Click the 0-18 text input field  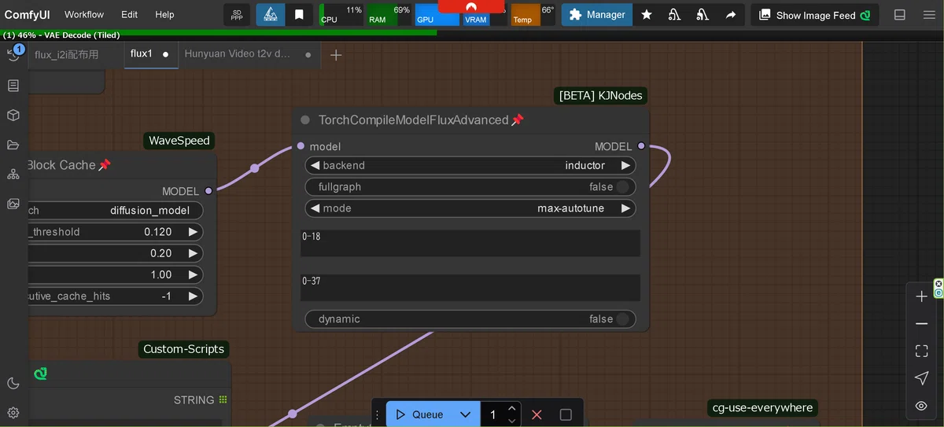pyautogui.click(x=470, y=243)
